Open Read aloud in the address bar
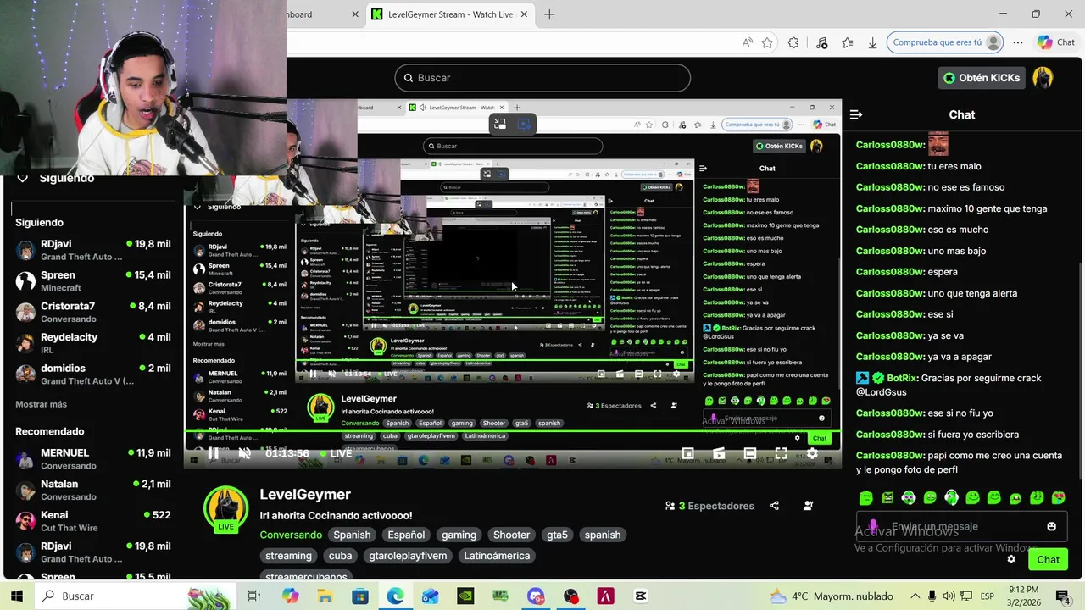Image resolution: width=1085 pixels, height=610 pixels. coord(747,42)
